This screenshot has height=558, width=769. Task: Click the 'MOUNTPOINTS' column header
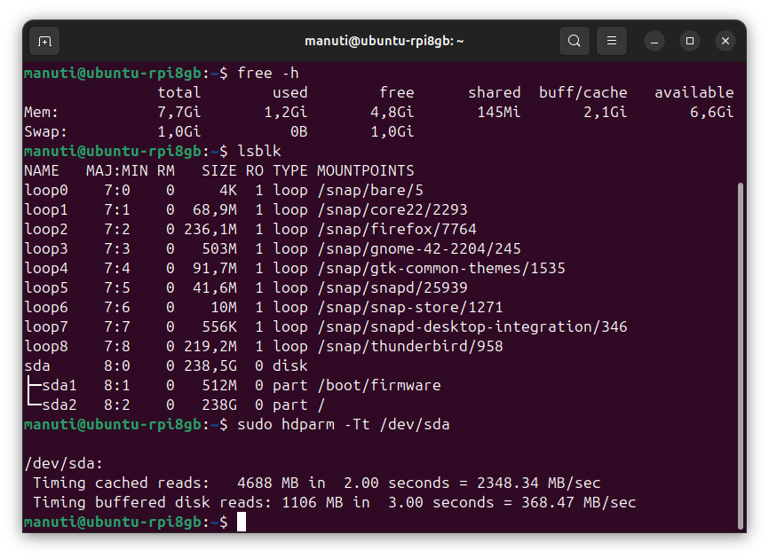point(365,171)
